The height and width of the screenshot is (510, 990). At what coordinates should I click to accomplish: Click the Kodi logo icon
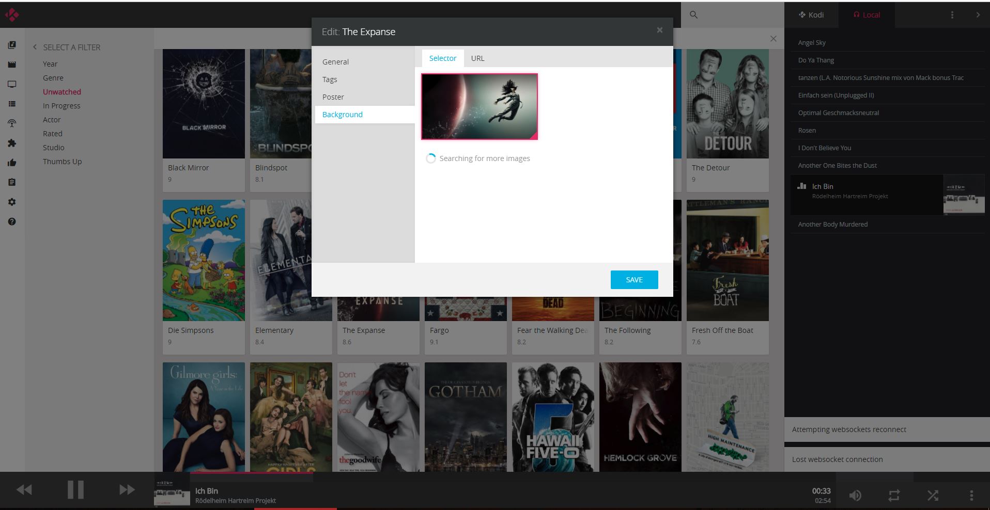click(12, 14)
